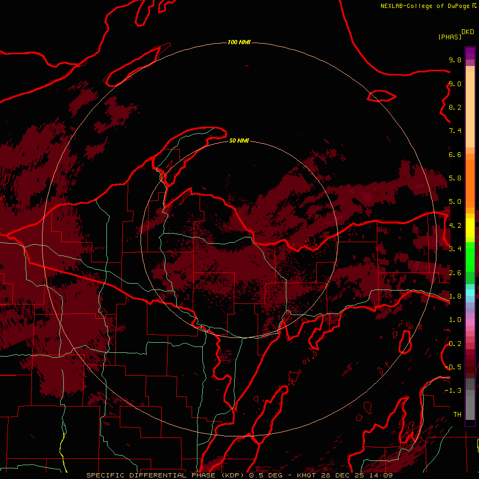Screen dimensions: 479x479
Task: Click the 1.0 legend value
Action: coord(455,320)
